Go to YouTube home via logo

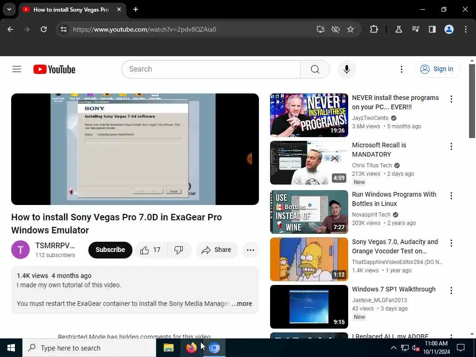(54, 69)
